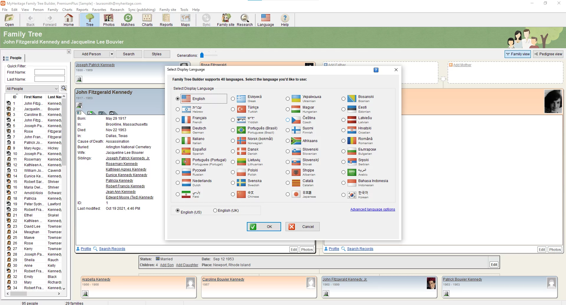Open the Matches toolbar icon
Viewport: 566px width, 305px height.
pos(128,20)
